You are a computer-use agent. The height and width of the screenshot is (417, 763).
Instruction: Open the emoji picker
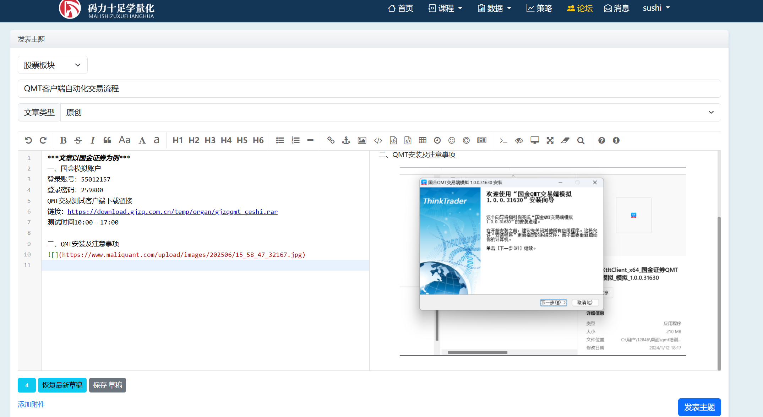[x=452, y=140]
